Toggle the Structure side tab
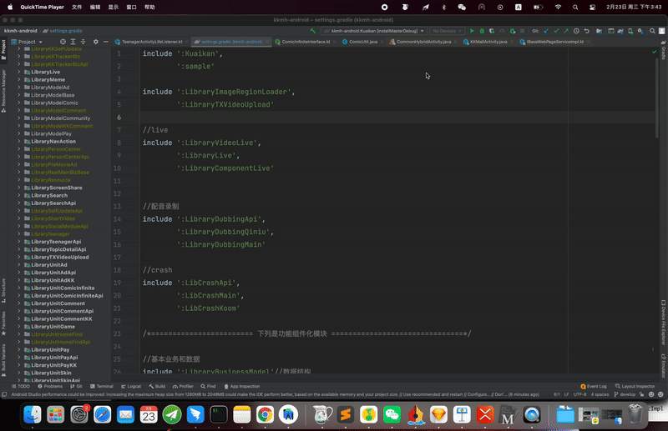This screenshot has width=668, height=431. (3, 290)
